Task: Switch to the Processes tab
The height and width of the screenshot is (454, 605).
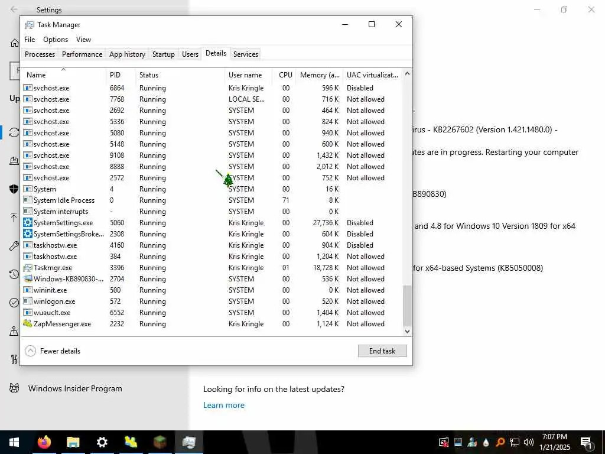Action: click(40, 54)
